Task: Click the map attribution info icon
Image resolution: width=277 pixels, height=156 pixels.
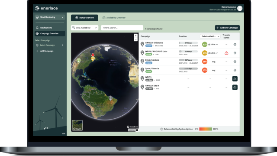Action: point(137,130)
